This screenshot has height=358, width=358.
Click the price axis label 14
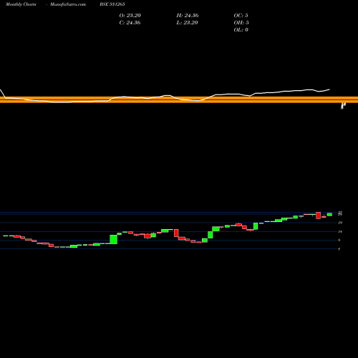pyautogui.click(x=340, y=231)
